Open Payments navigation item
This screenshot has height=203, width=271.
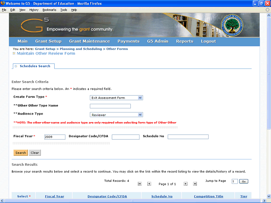(x=129, y=41)
